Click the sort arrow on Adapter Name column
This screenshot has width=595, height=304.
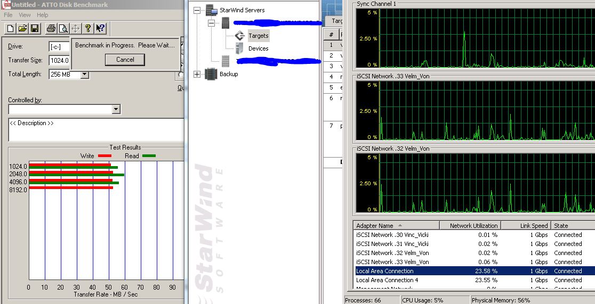coord(400,226)
